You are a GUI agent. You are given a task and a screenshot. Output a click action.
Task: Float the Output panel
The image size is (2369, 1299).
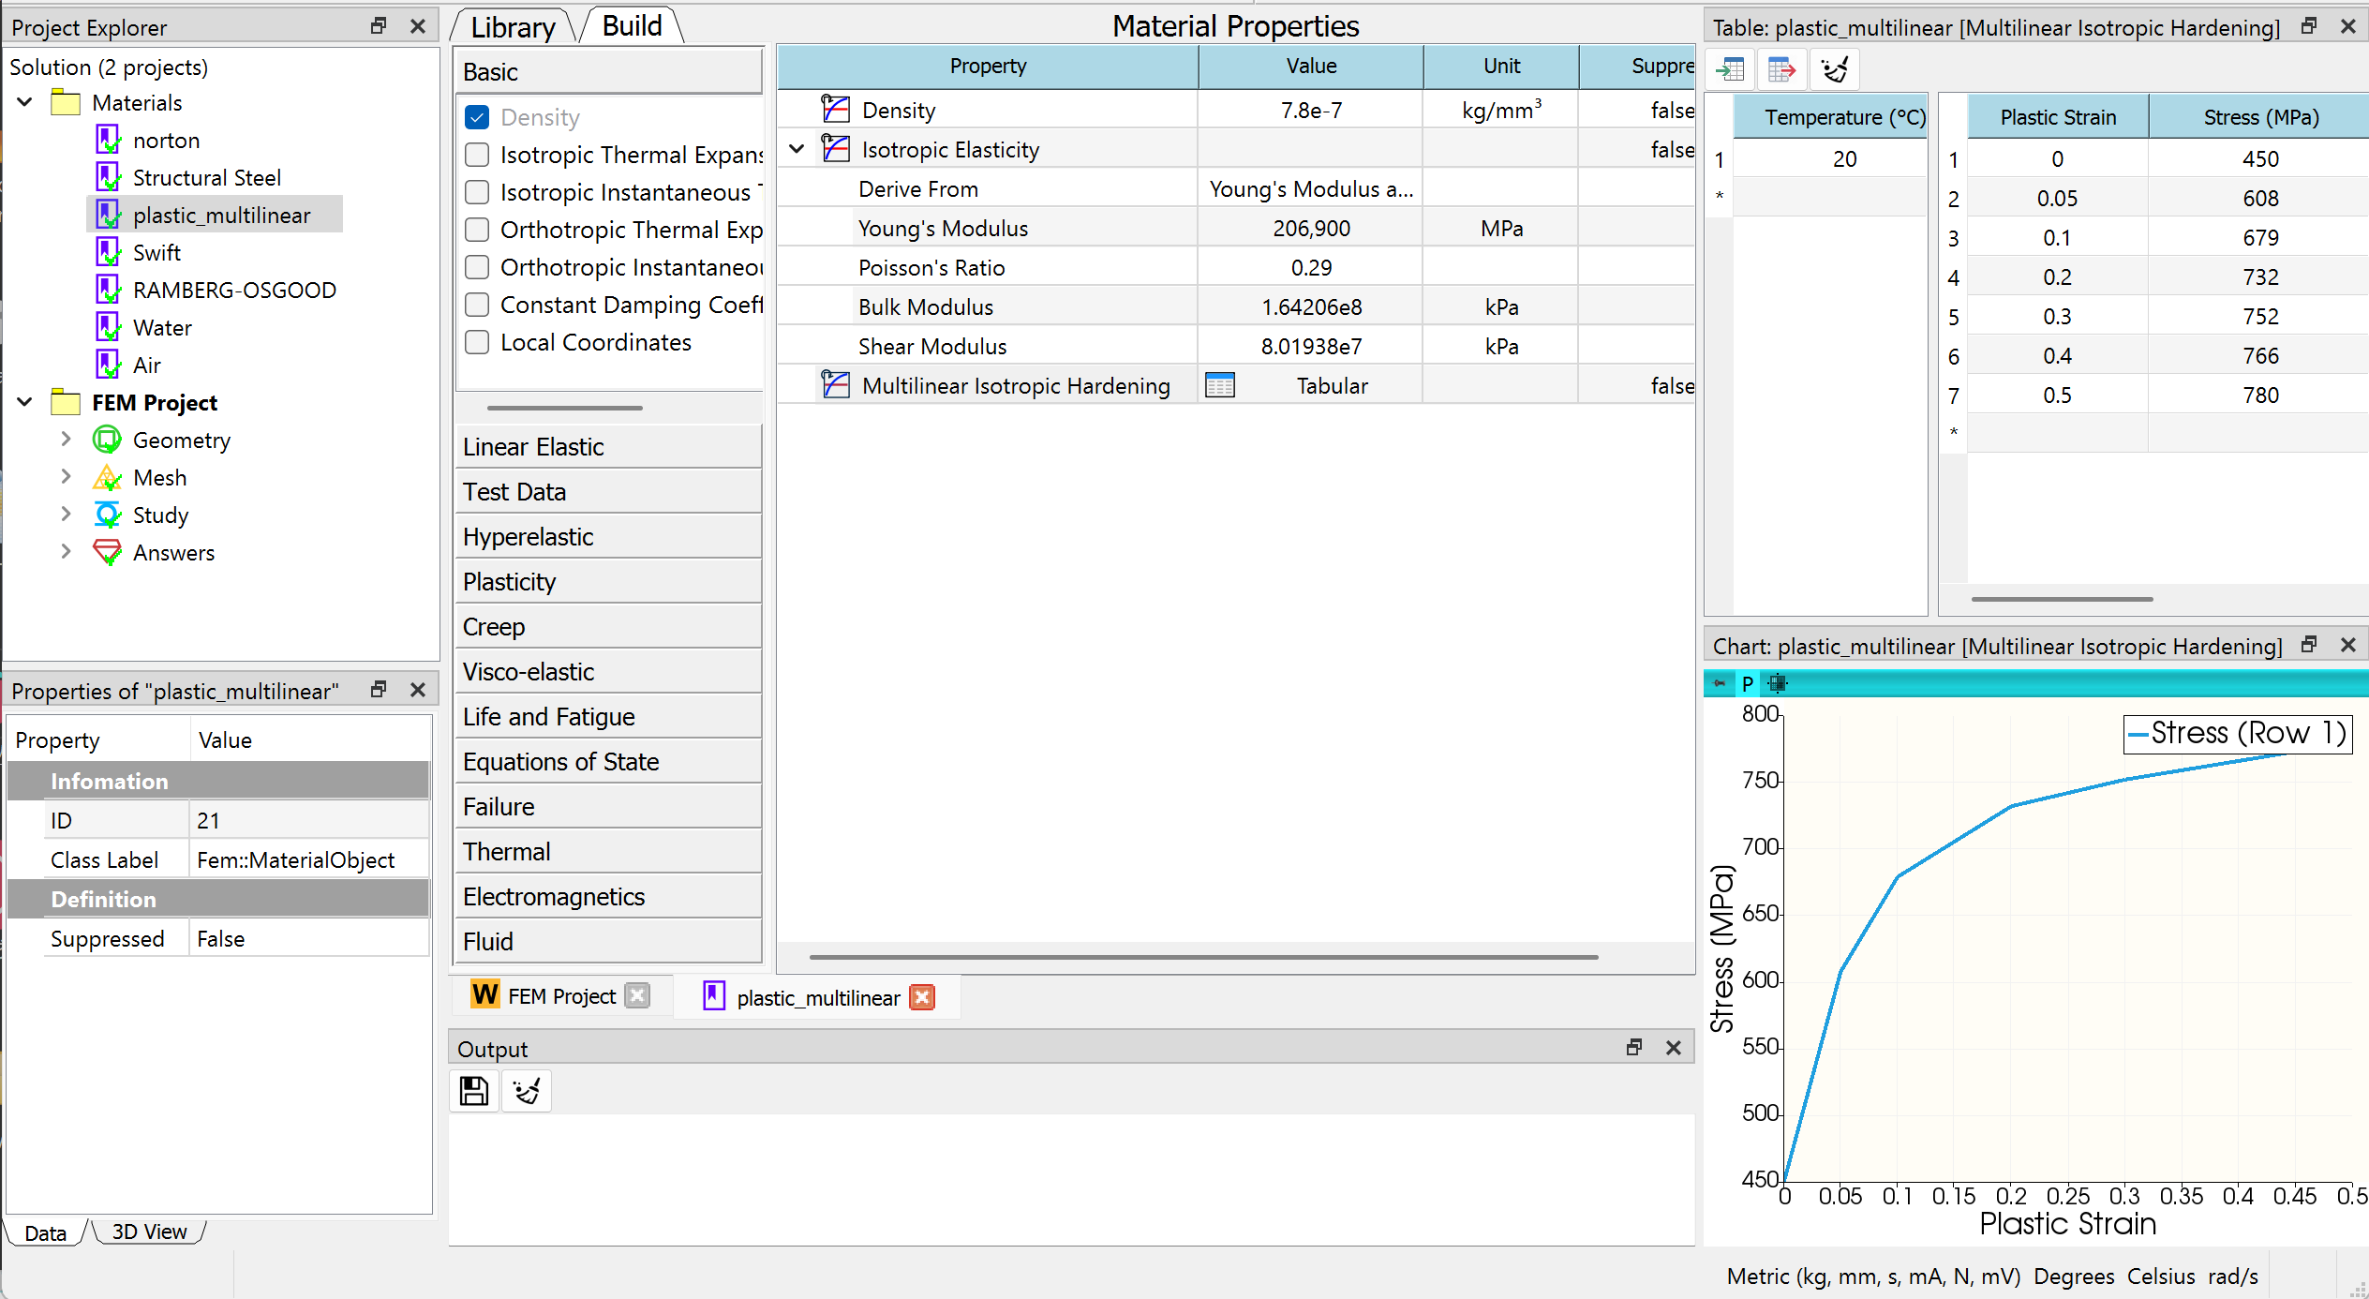pos(1634,1048)
